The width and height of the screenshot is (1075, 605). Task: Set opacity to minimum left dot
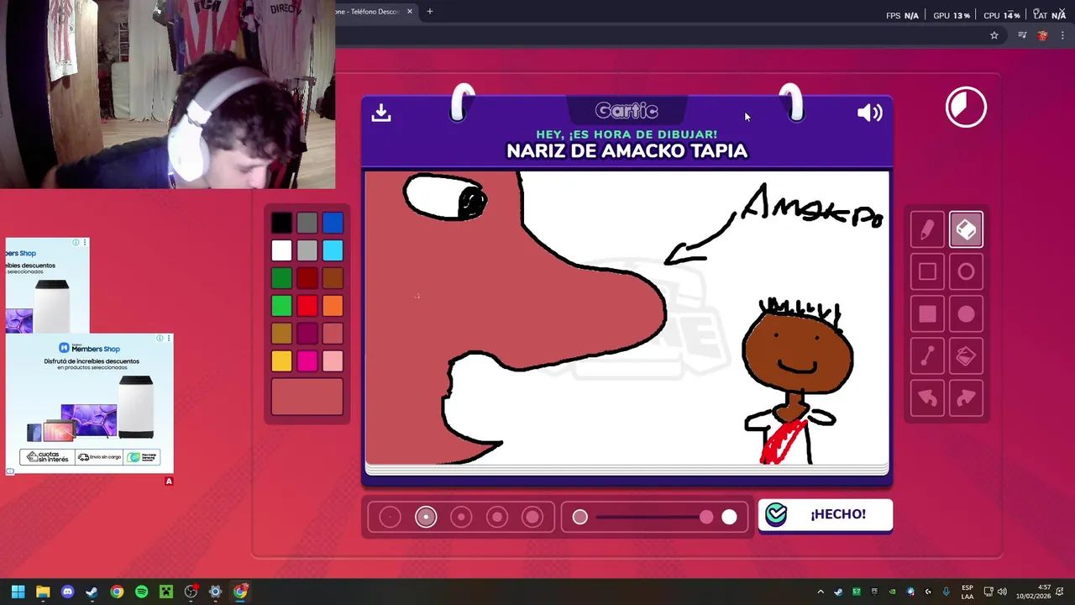[x=579, y=517]
